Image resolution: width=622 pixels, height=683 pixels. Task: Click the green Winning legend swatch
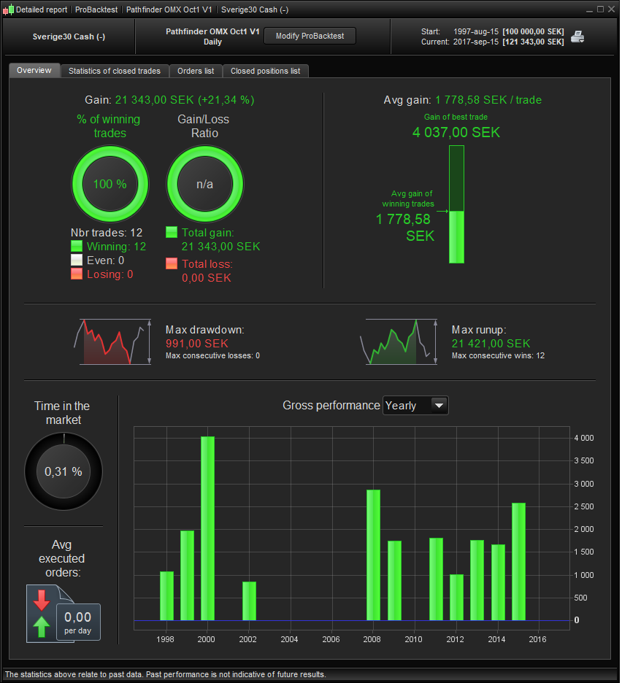pyautogui.click(x=77, y=246)
